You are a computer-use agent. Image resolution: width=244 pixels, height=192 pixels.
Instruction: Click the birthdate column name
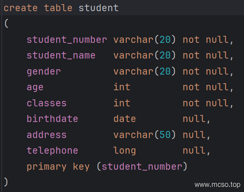(x=52, y=119)
